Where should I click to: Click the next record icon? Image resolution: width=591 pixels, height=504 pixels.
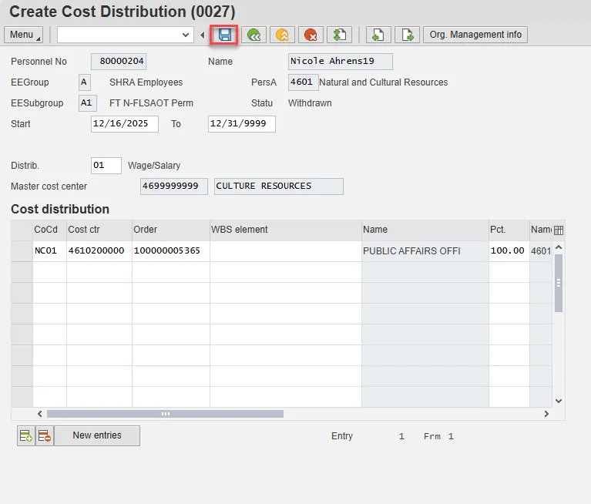tap(407, 35)
